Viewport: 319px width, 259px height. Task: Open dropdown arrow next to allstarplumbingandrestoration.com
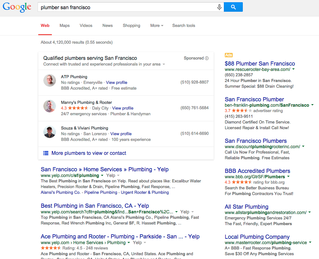[x=310, y=212]
